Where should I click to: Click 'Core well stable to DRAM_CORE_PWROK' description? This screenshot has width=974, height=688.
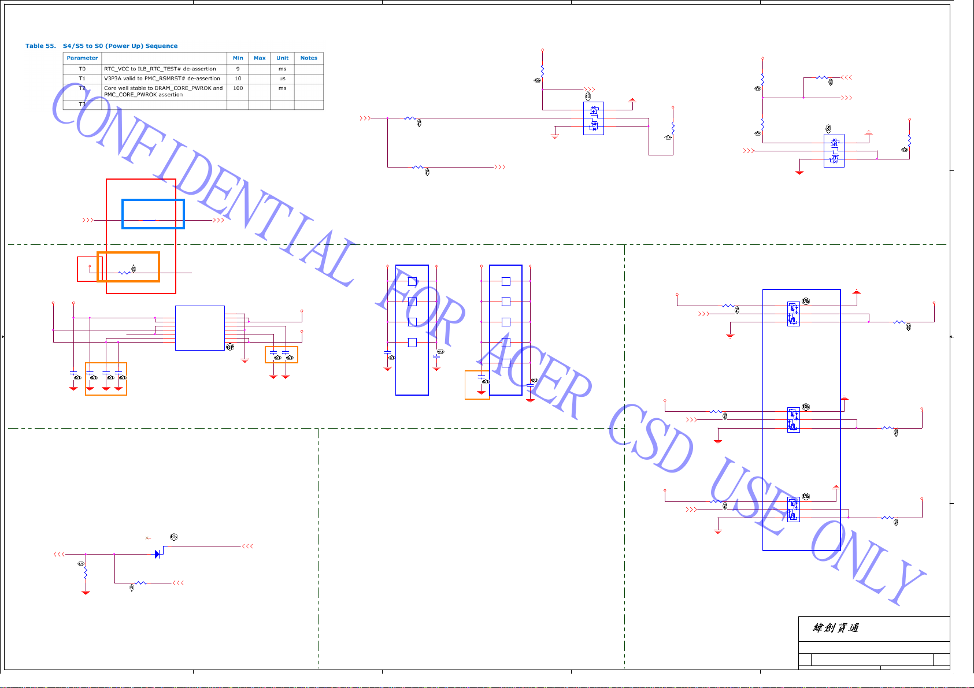163,91
